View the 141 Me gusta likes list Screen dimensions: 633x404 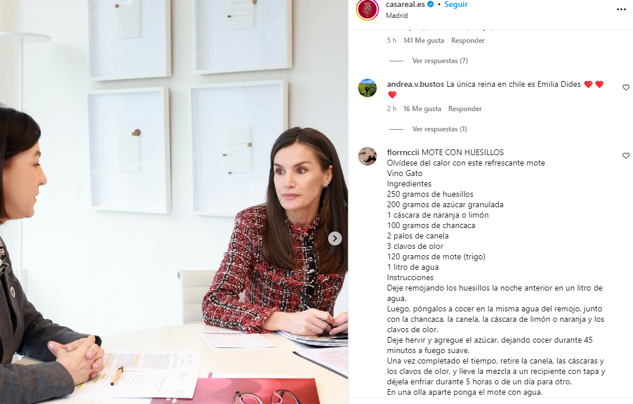424,41
